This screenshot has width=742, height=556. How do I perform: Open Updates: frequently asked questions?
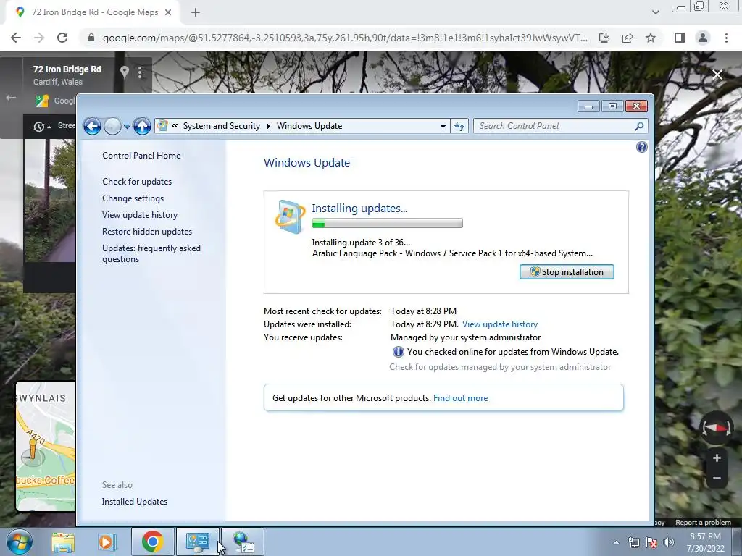pos(151,253)
